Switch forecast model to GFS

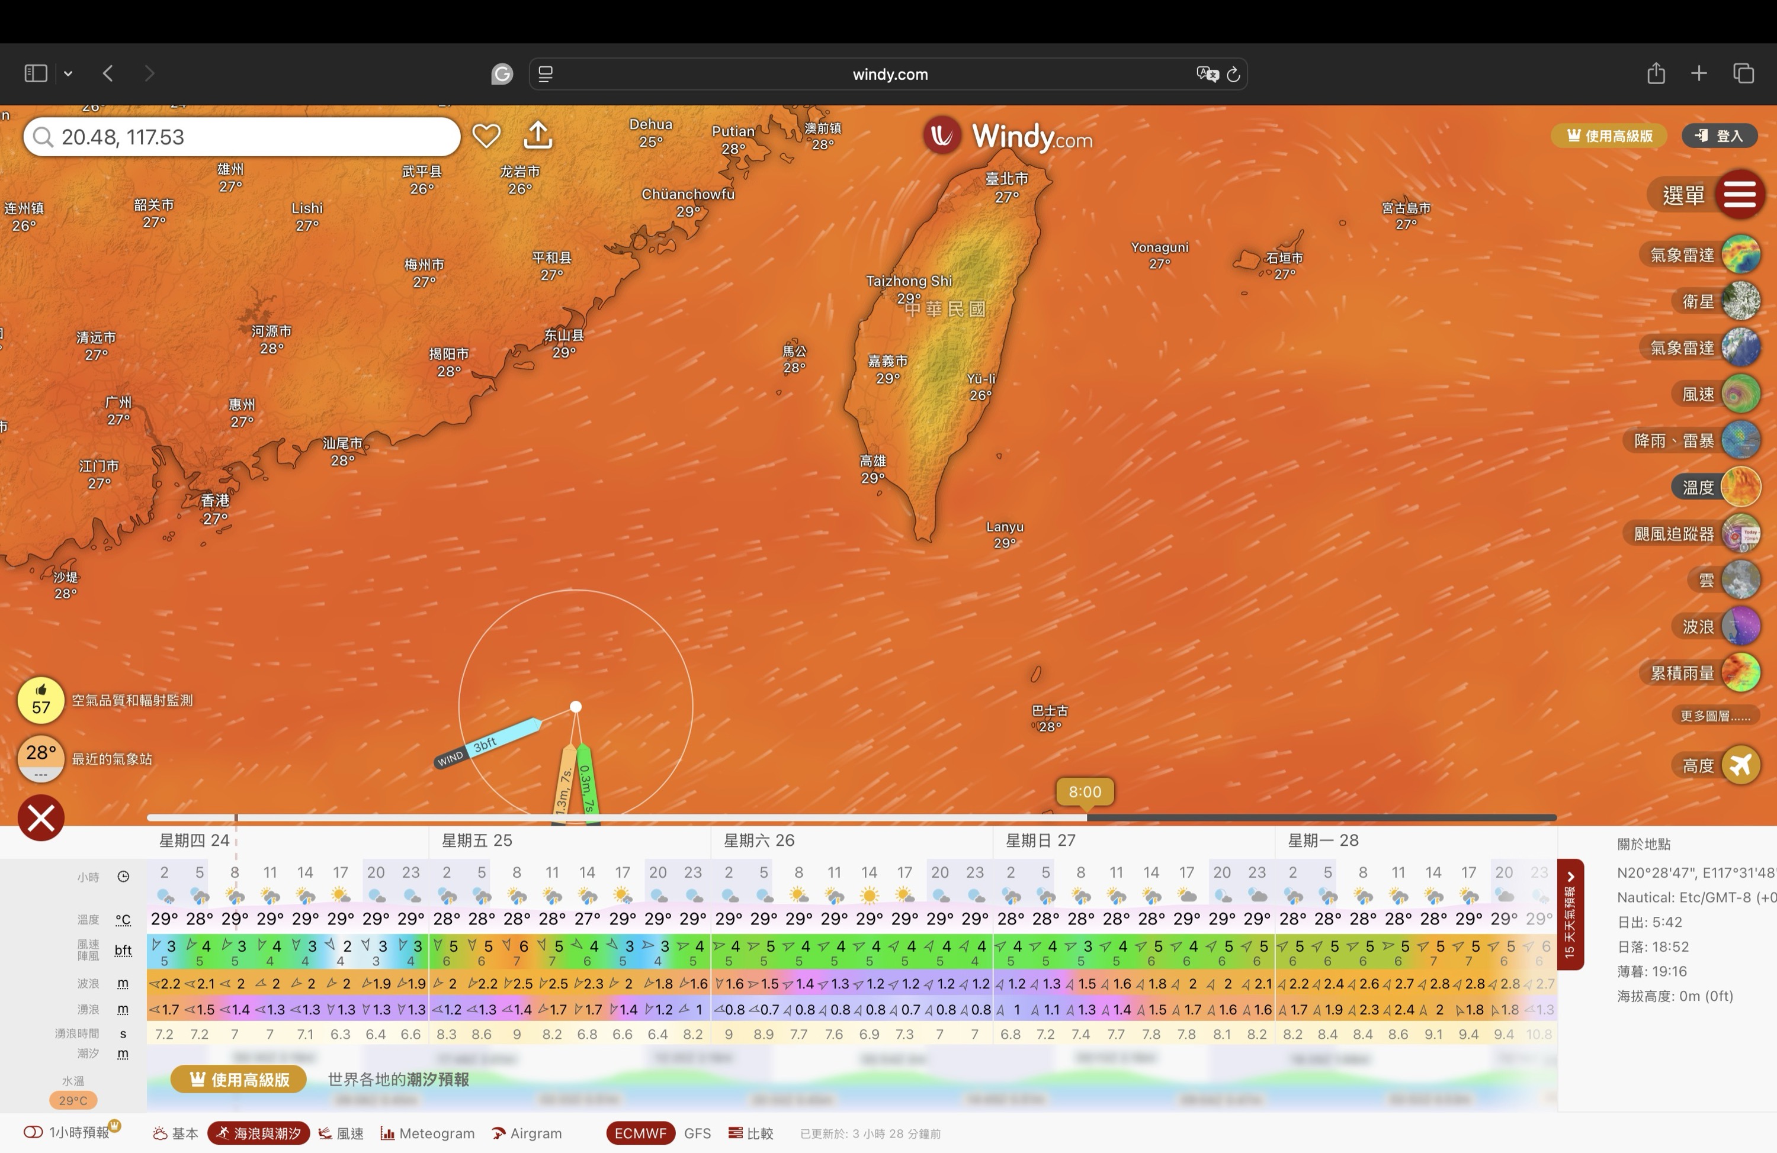(x=697, y=1133)
